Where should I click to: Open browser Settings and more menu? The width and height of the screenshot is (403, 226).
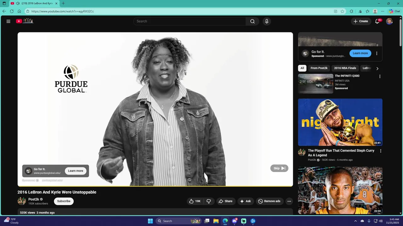[383, 11]
